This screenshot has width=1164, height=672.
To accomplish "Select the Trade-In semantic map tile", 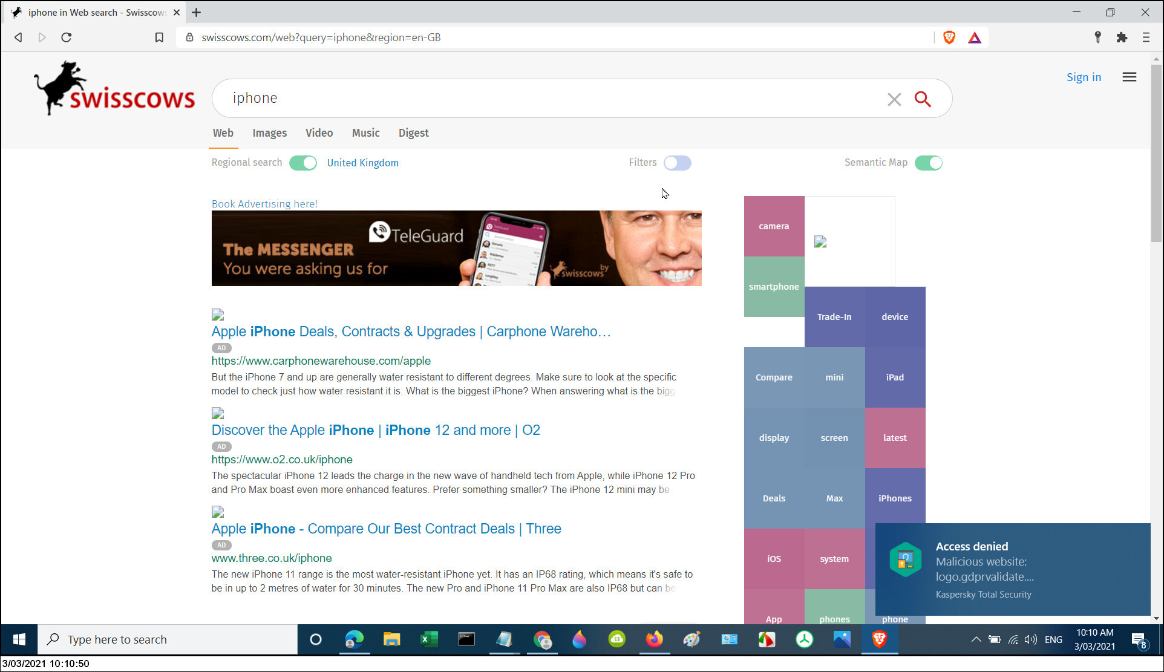I will (x=834, y=317).
